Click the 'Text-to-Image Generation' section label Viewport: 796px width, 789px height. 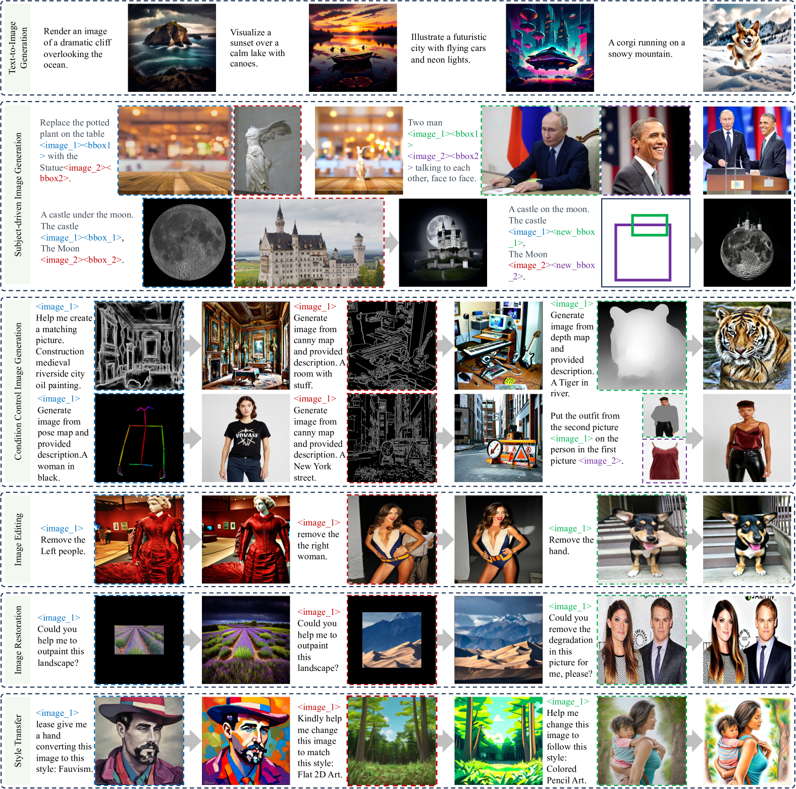coord(18,48)
